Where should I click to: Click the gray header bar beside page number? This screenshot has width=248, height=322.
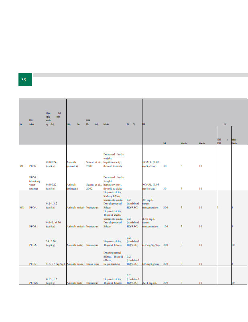[x=140, y=75]
